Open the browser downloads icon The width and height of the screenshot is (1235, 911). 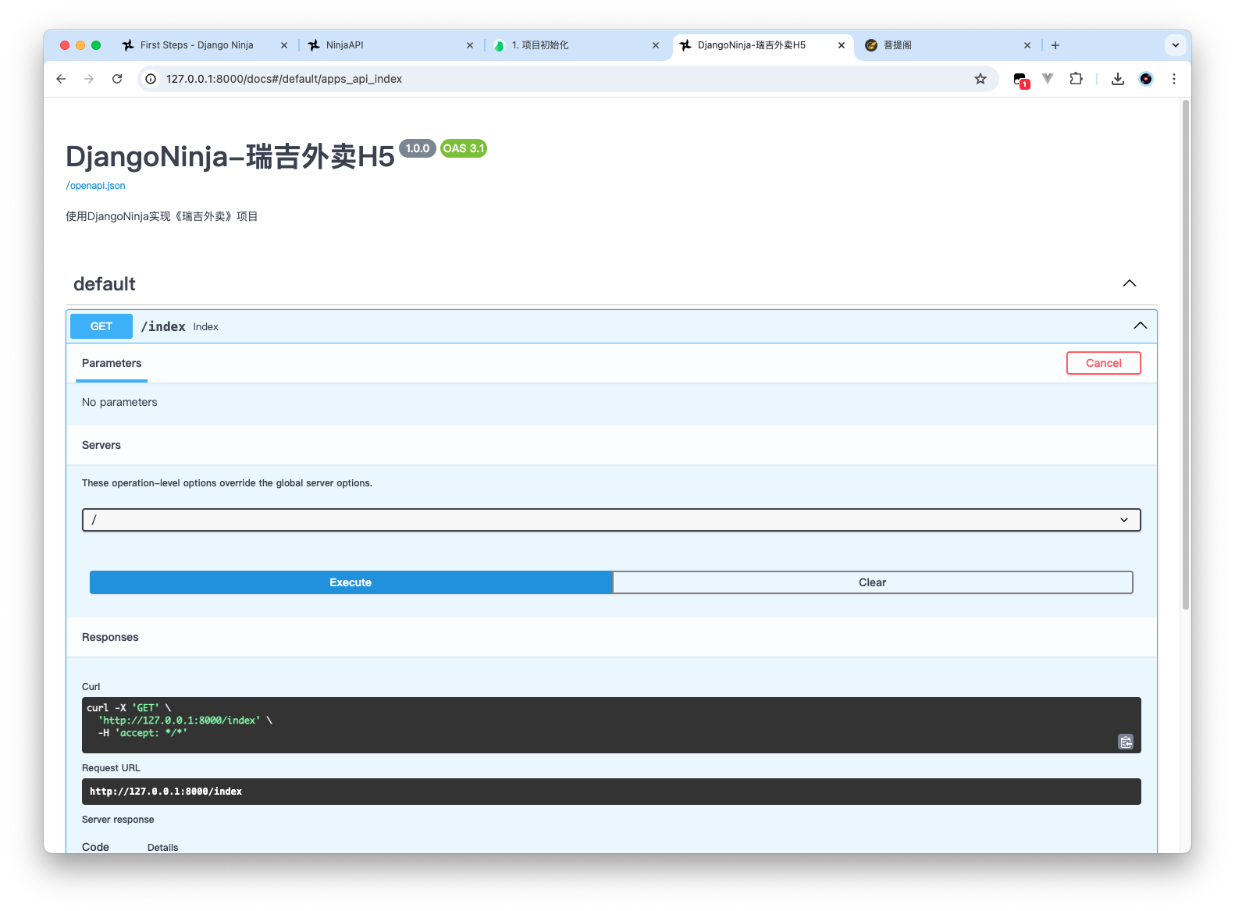click(1118, 79)
